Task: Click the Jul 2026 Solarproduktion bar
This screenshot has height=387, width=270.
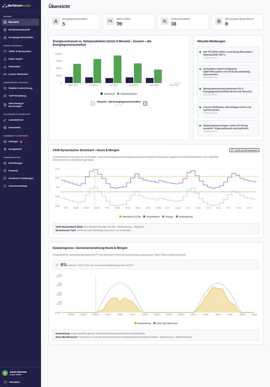Action: [118, 69]
